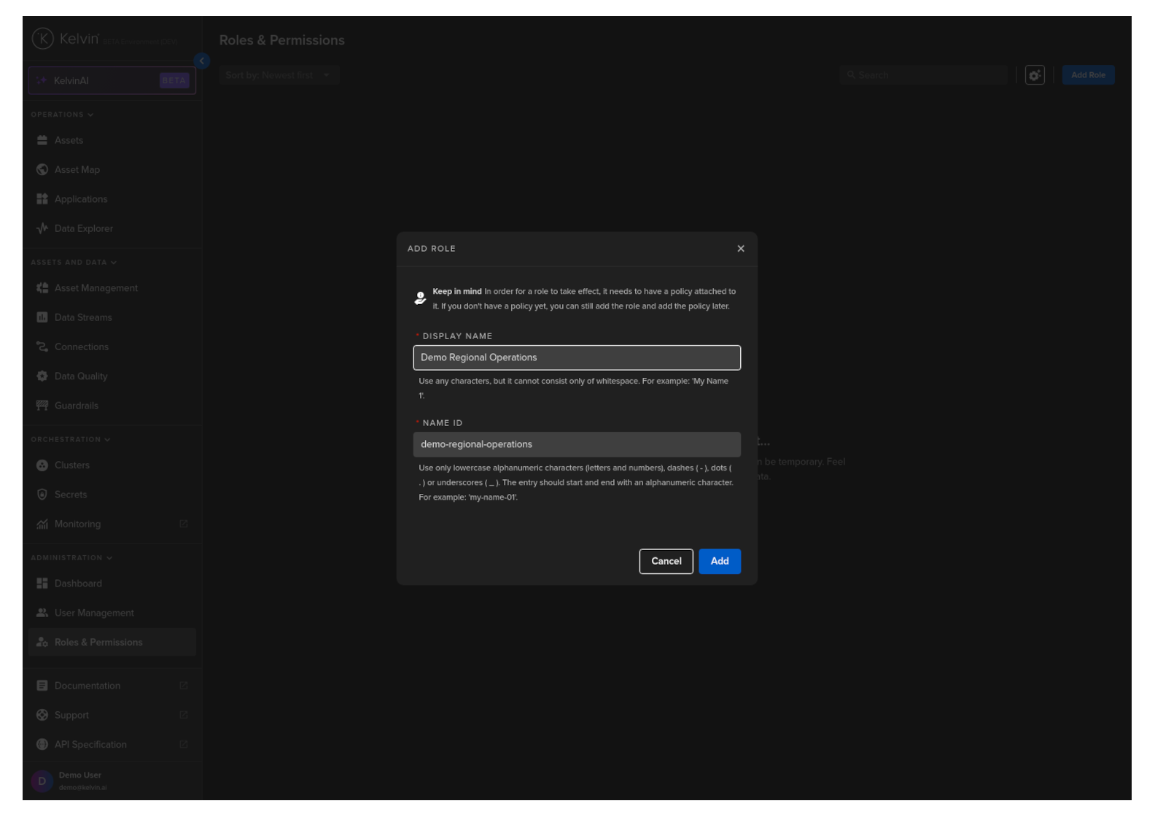Image resolution: width=1155 pixels, height=817 pixels.
Task: Click the Data Explorer pulse icon
Action: pyautogui.click(x=42, y=228)
